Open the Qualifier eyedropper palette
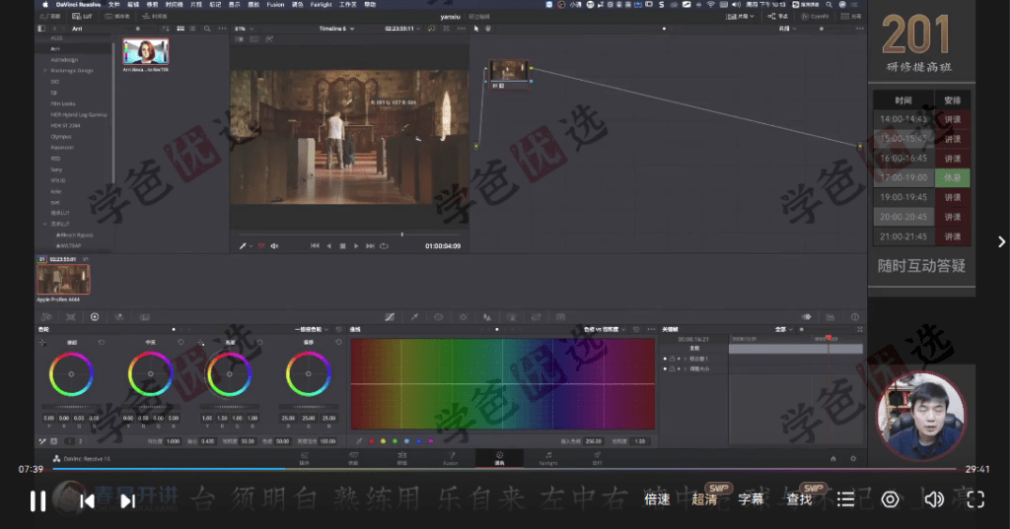Viewport: 1010px width, 529px height. 414,317
